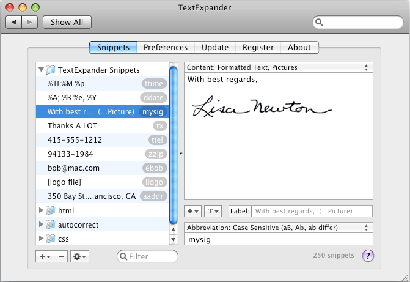Open the insert plus menu under content

click(x=192, y=211)
